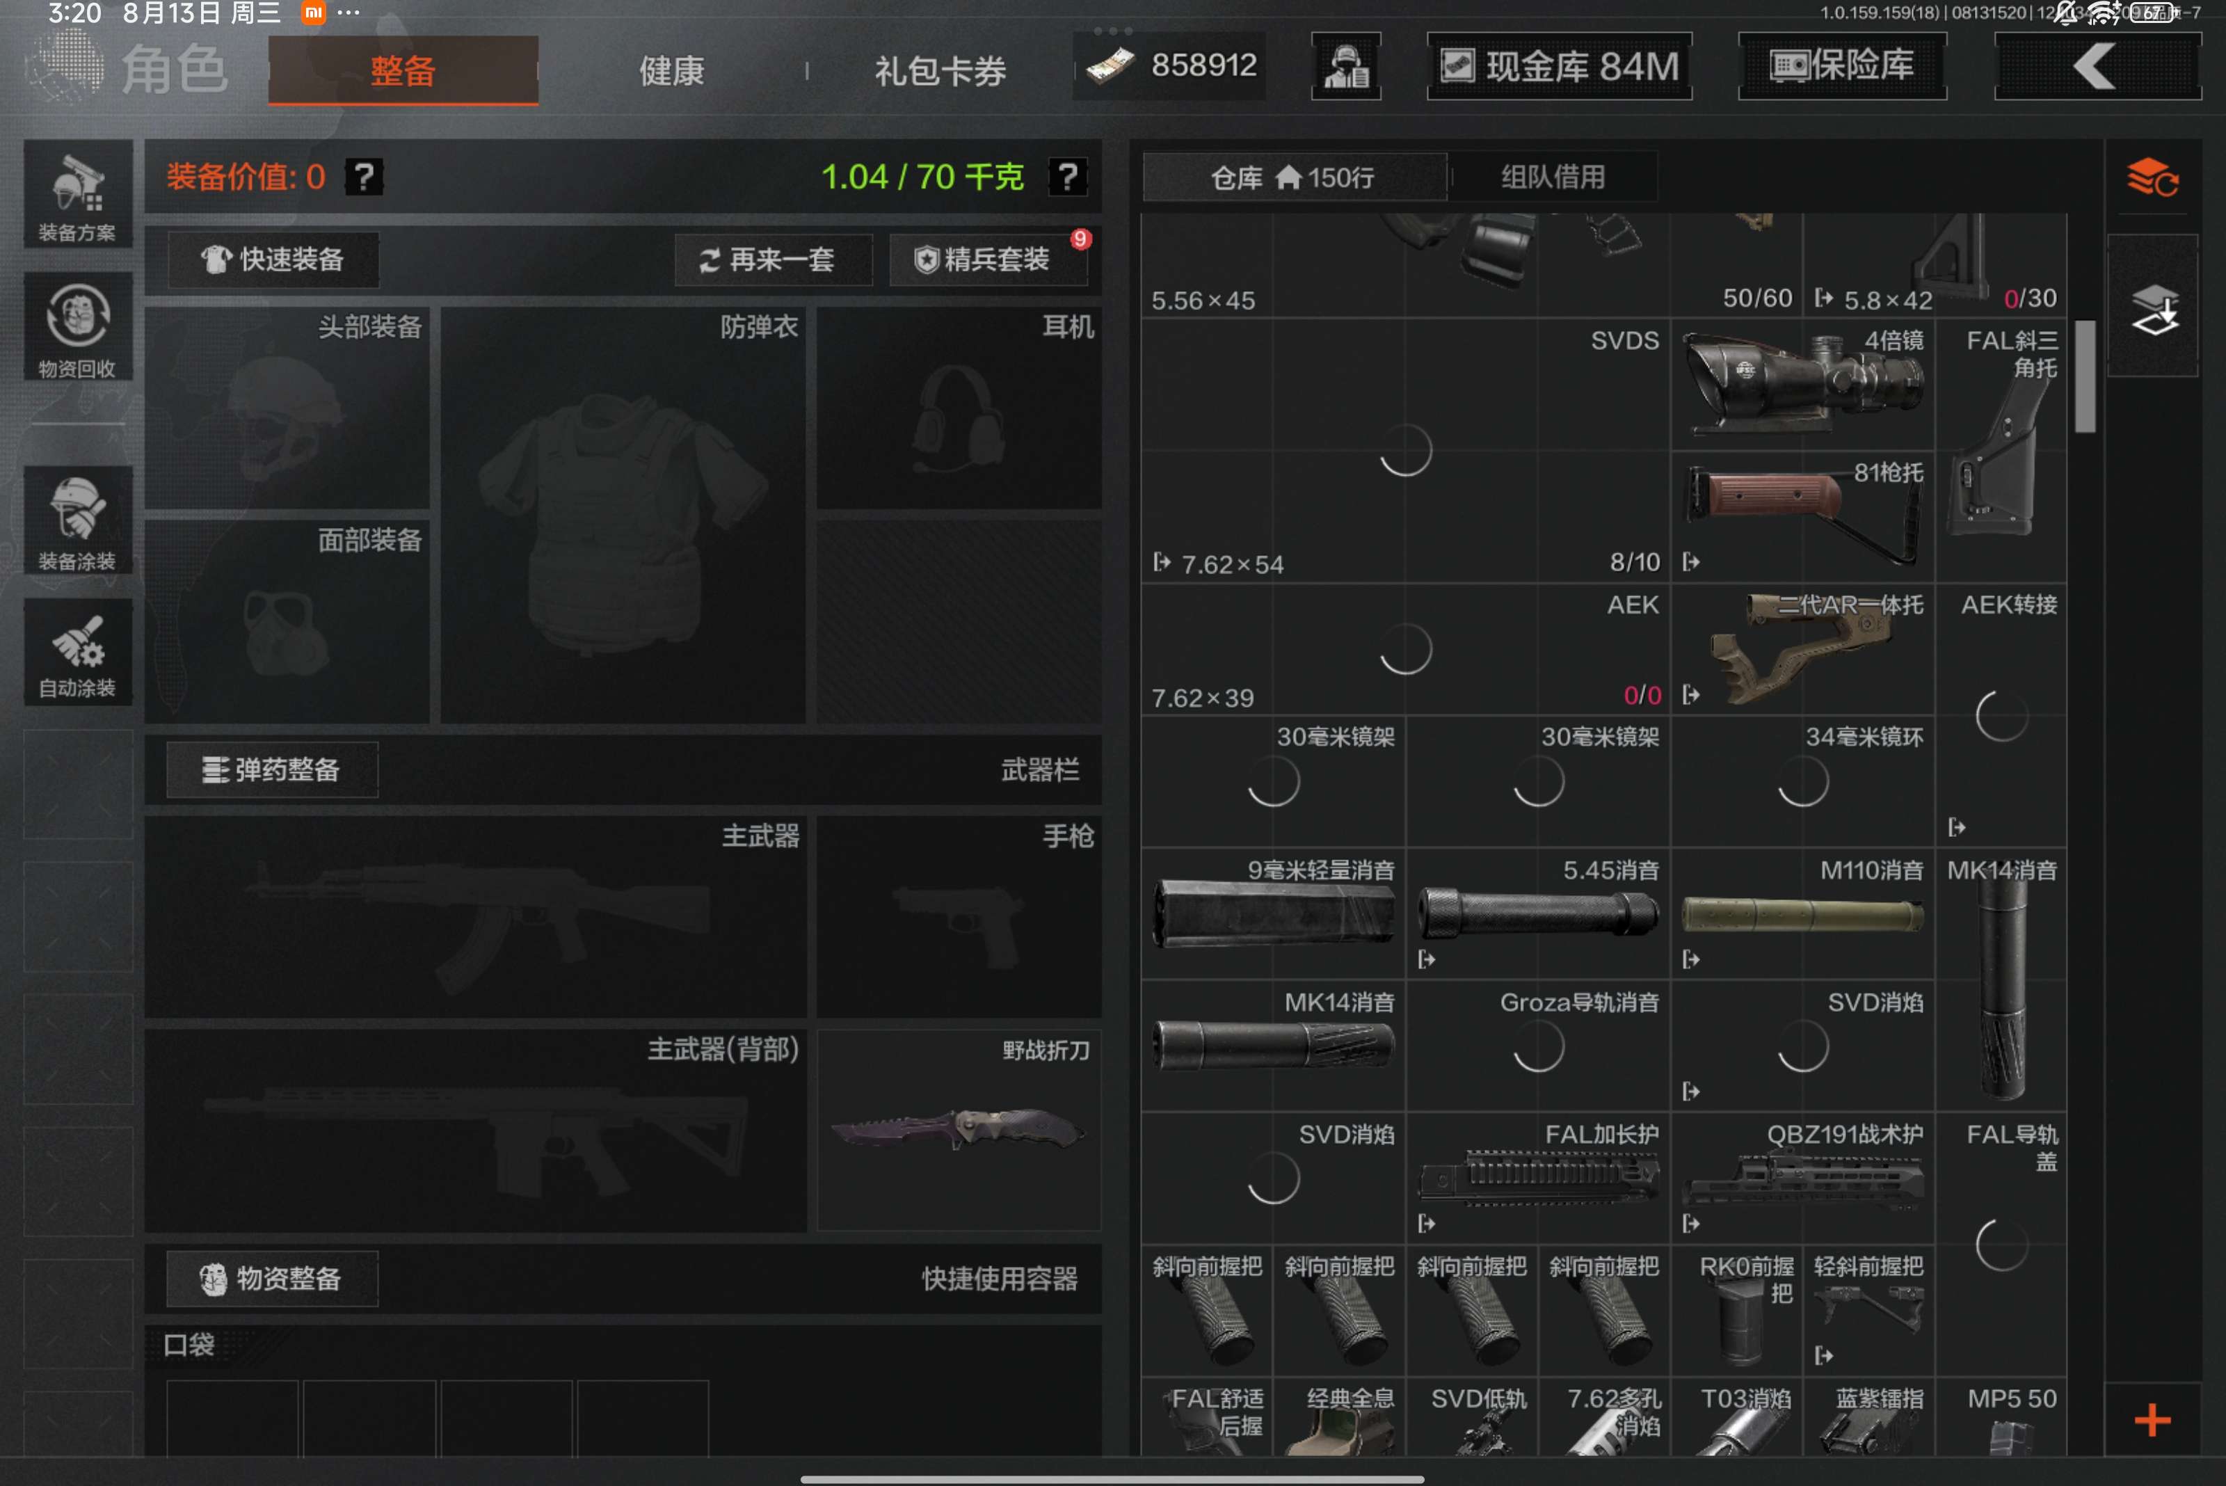The image size is (2226, 1486).
Task: Click the 耳机 headset slot
Action: point(959,408)
